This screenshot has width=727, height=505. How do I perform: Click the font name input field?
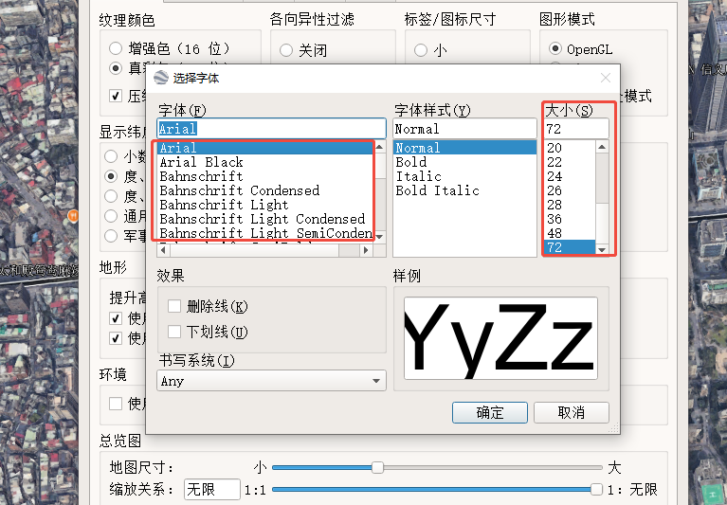pos(271,129)
